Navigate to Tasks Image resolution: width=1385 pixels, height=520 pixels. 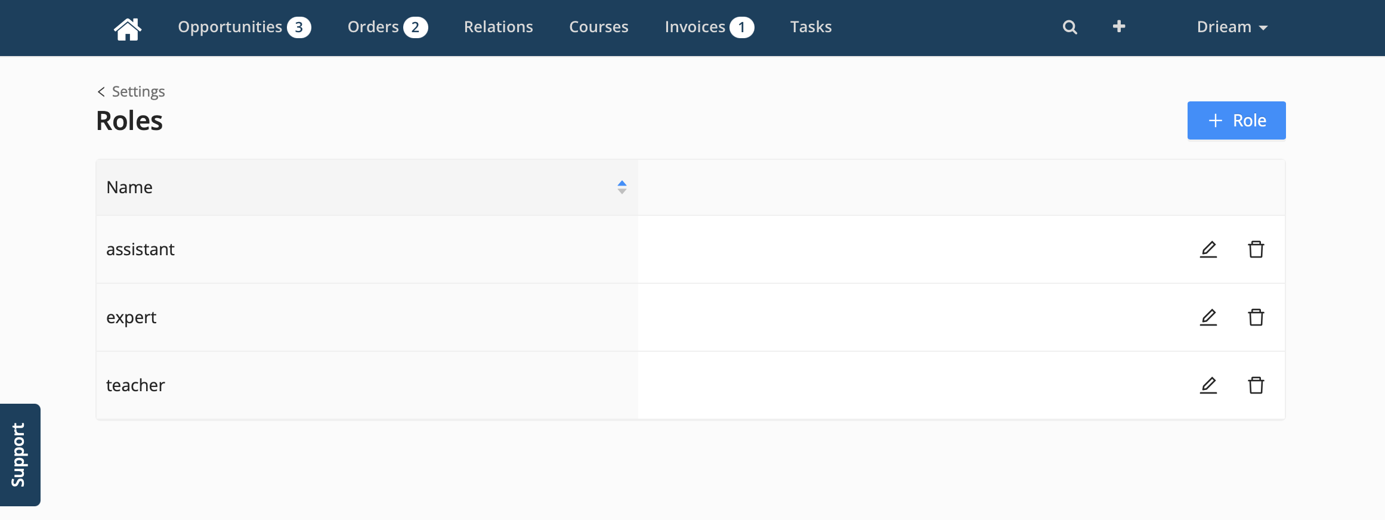click(x=811, y=27)
